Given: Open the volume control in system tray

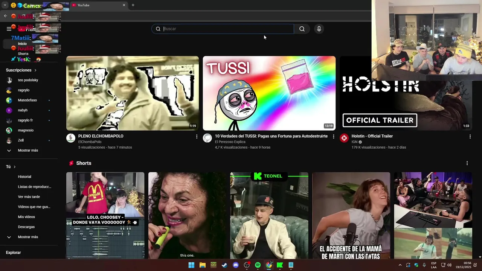Looking at the screenshot, I should coord(449,265).
